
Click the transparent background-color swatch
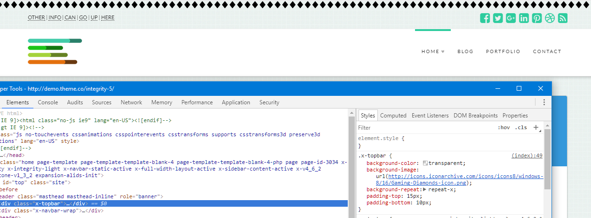point(425,163)
